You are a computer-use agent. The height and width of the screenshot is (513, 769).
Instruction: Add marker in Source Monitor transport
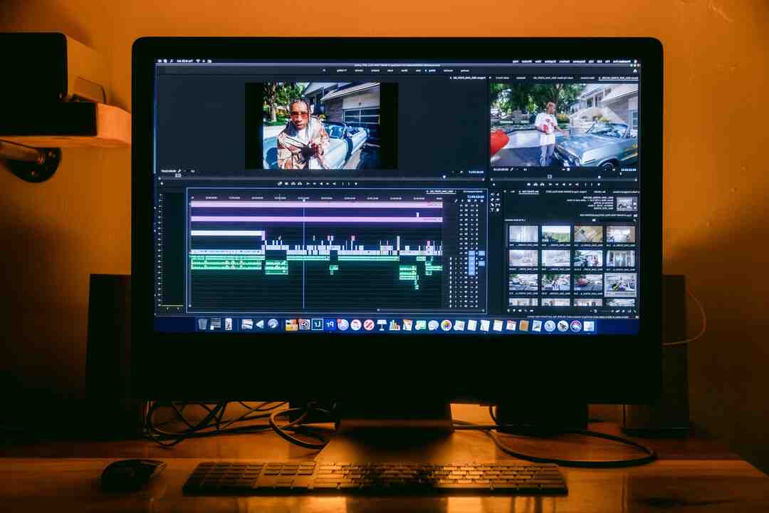click(599, 185)
